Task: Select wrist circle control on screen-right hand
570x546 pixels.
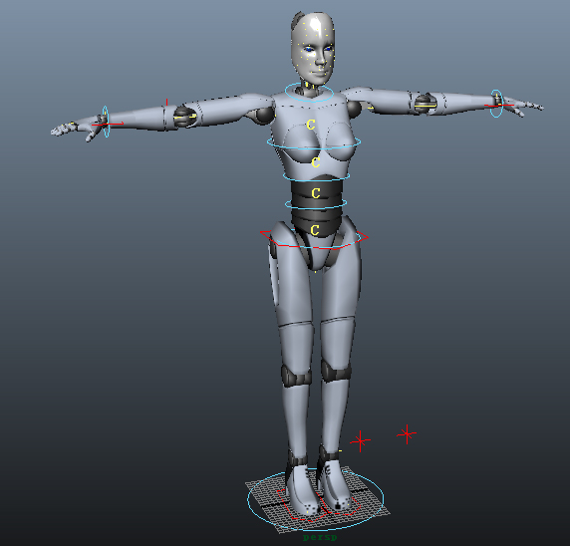Action: pos(496,104)
